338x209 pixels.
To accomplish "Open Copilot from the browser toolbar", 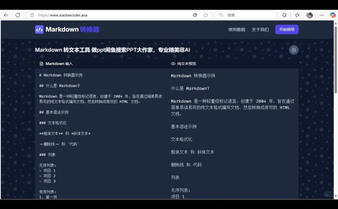I will (333, 15).
